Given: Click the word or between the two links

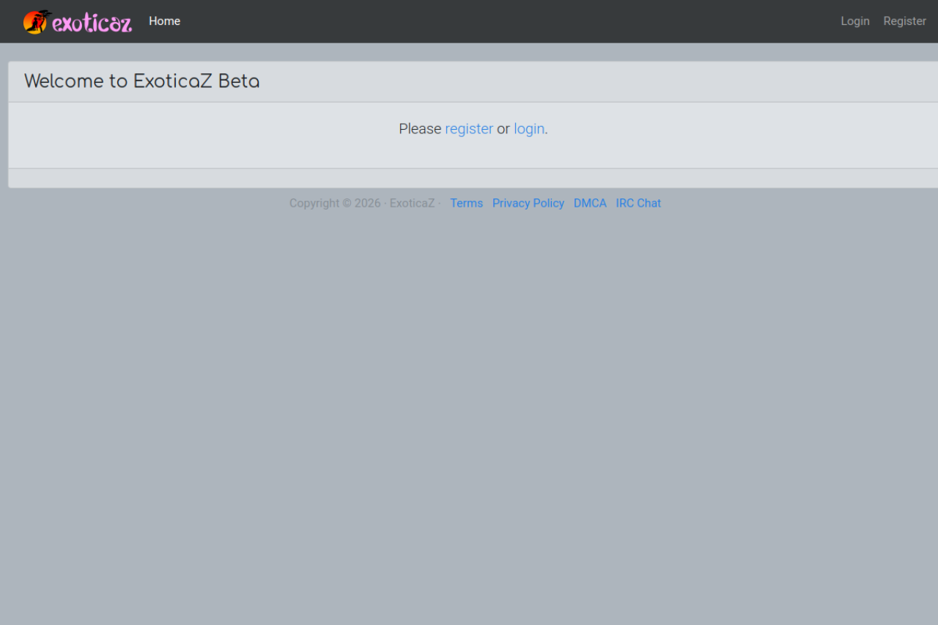Looking at the screenshot, I should click(503, 129).
